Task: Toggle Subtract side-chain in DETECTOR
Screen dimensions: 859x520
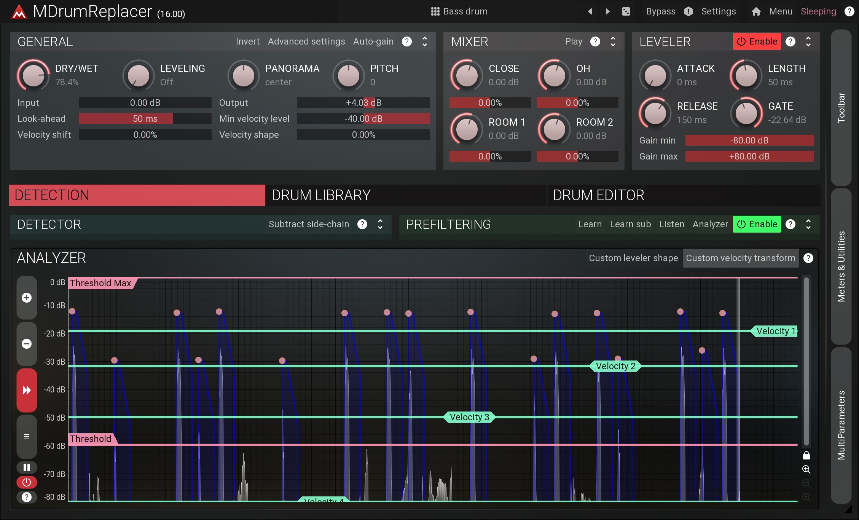Action: click(309, 224)
